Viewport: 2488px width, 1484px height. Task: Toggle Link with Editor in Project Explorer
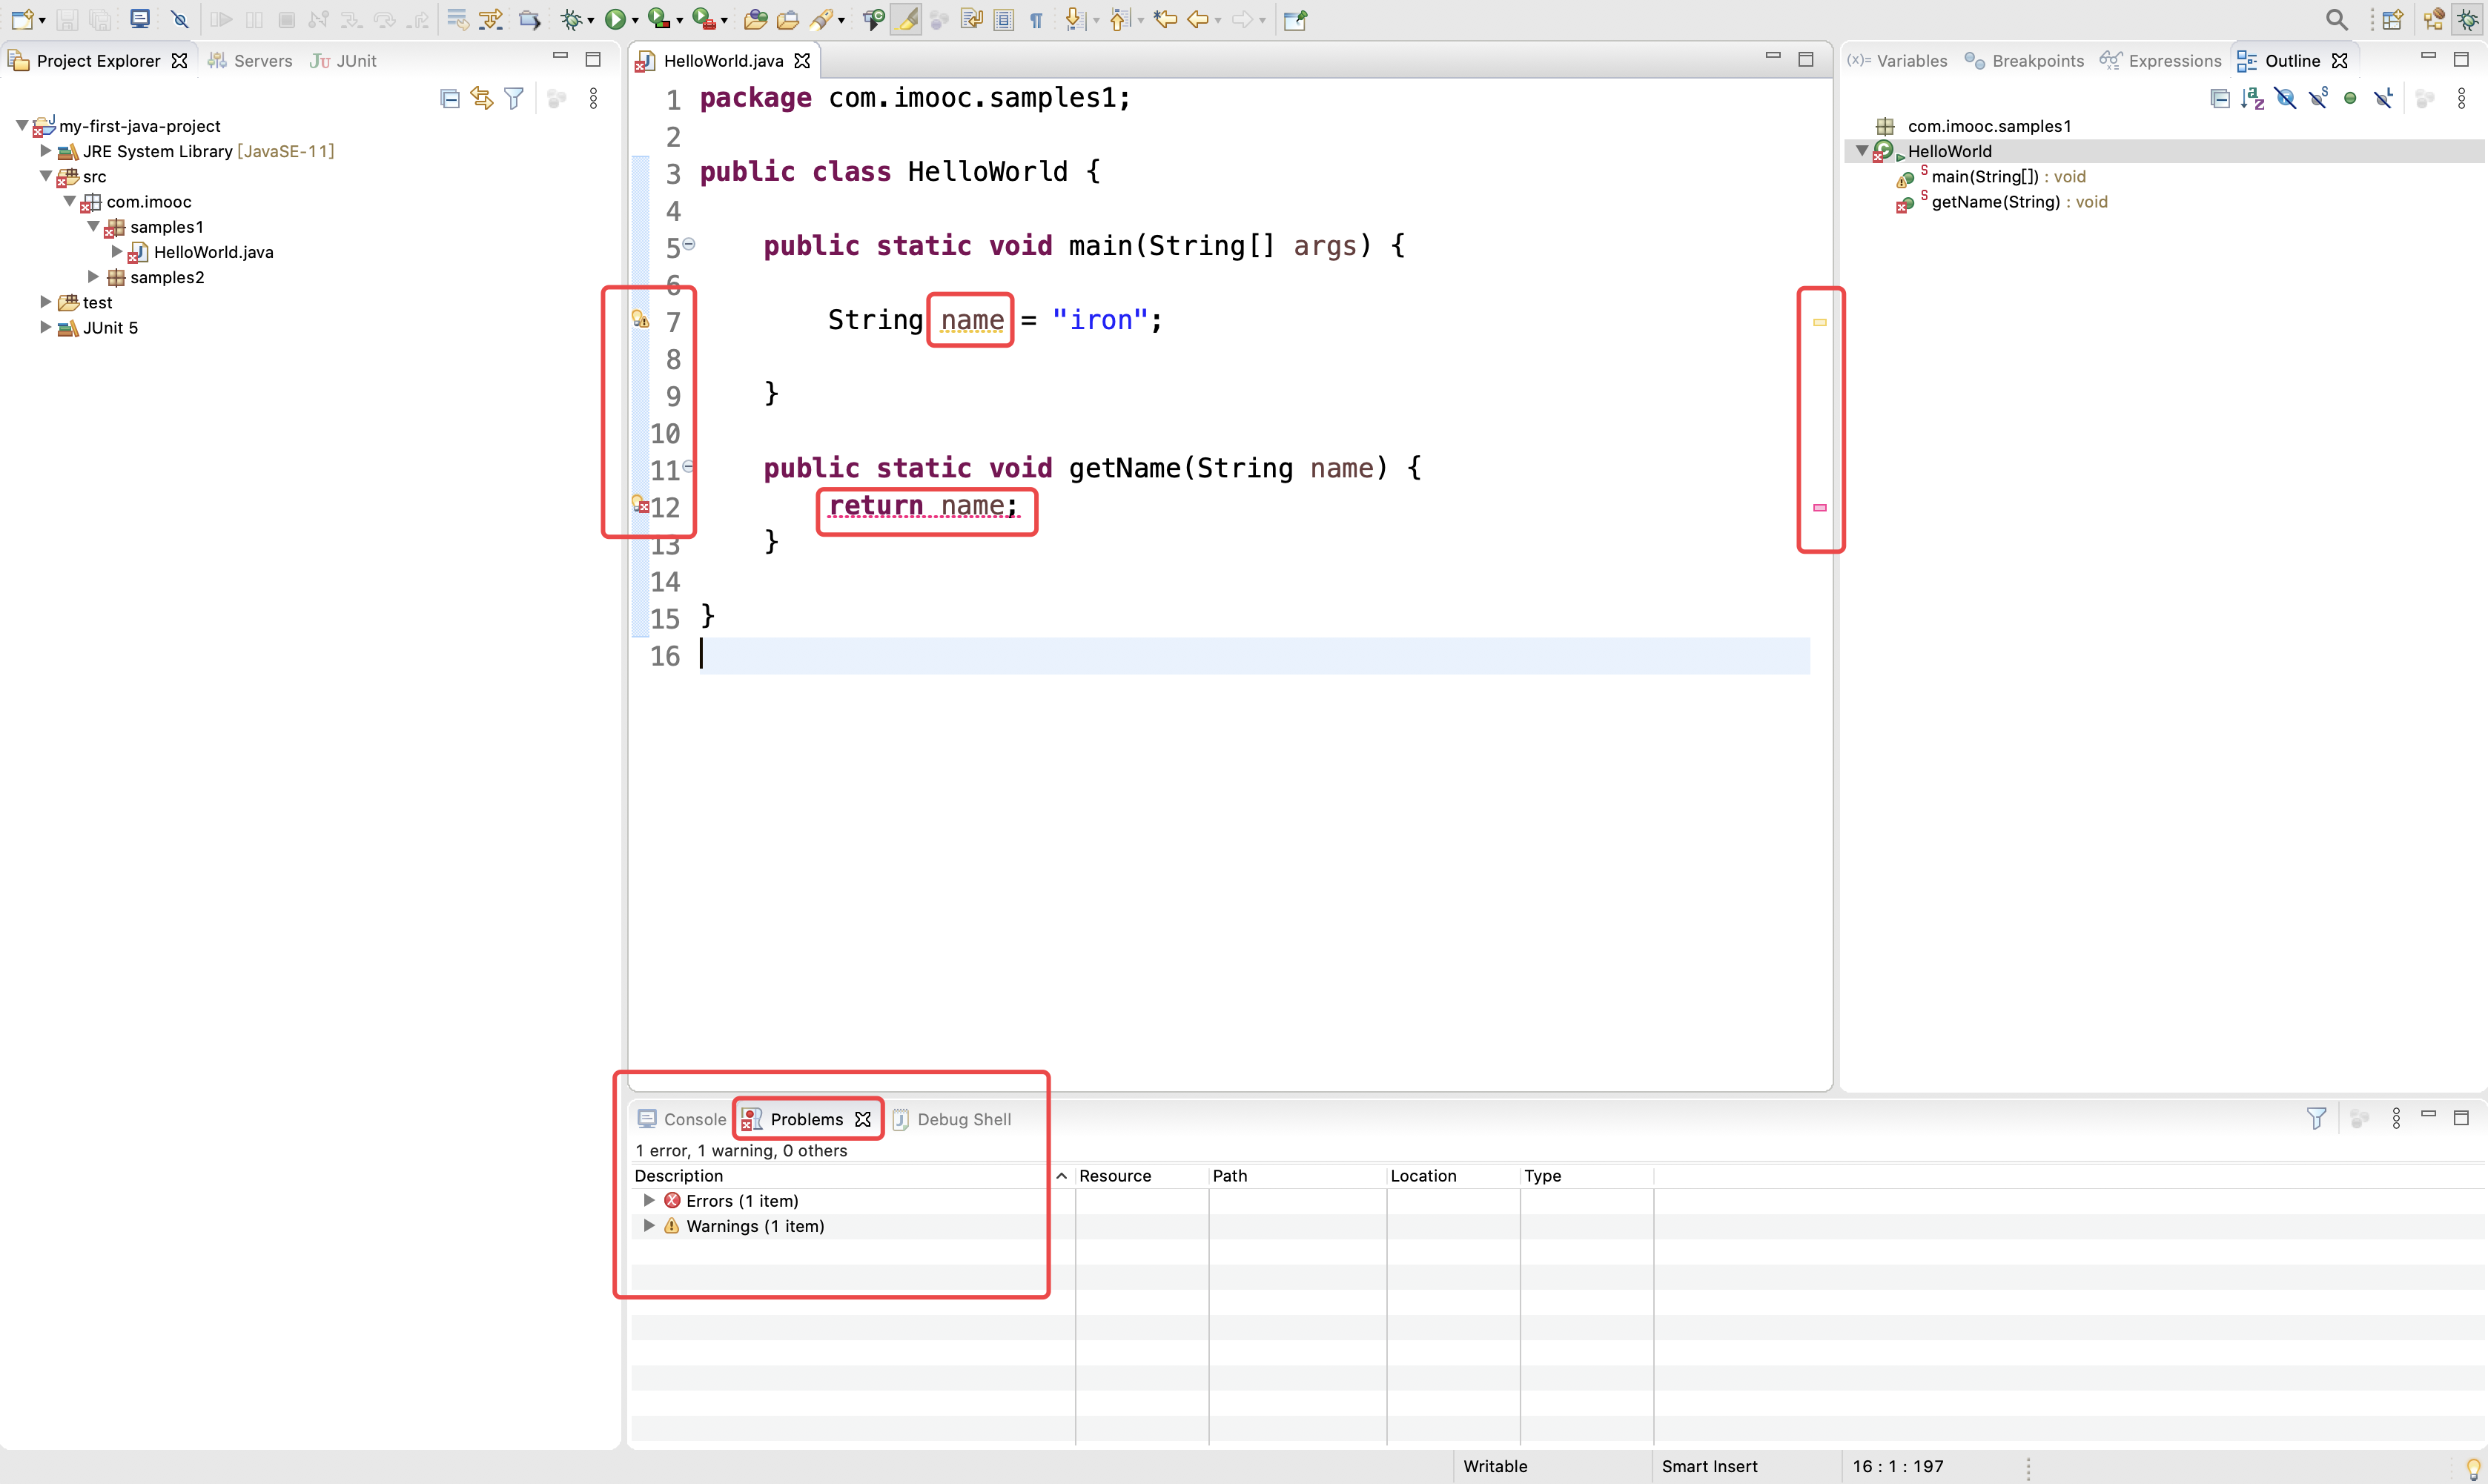(x=482, y=98)
